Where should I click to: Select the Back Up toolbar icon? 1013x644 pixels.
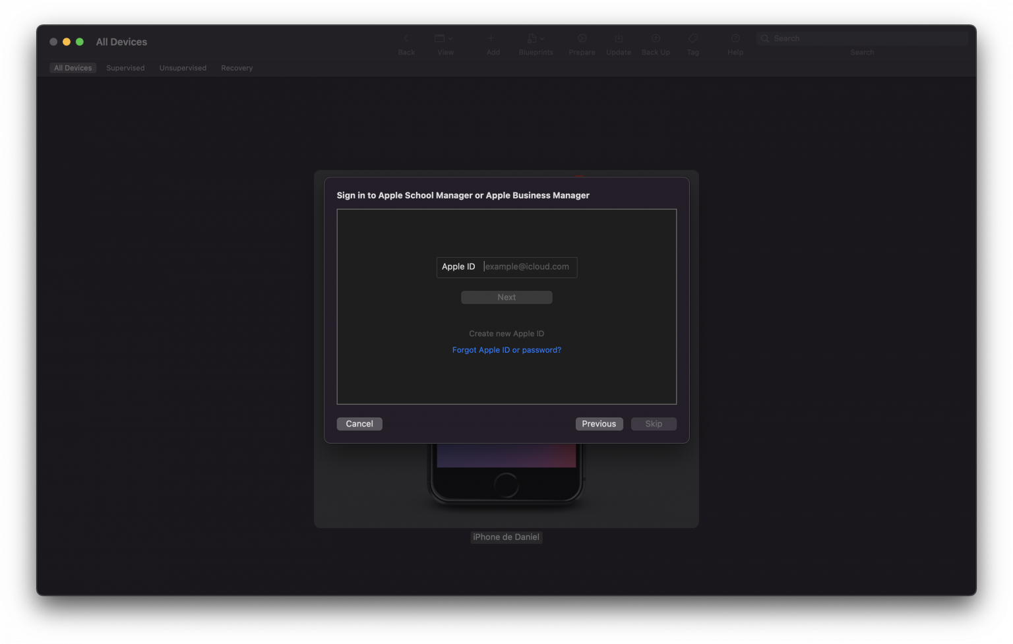655,38
